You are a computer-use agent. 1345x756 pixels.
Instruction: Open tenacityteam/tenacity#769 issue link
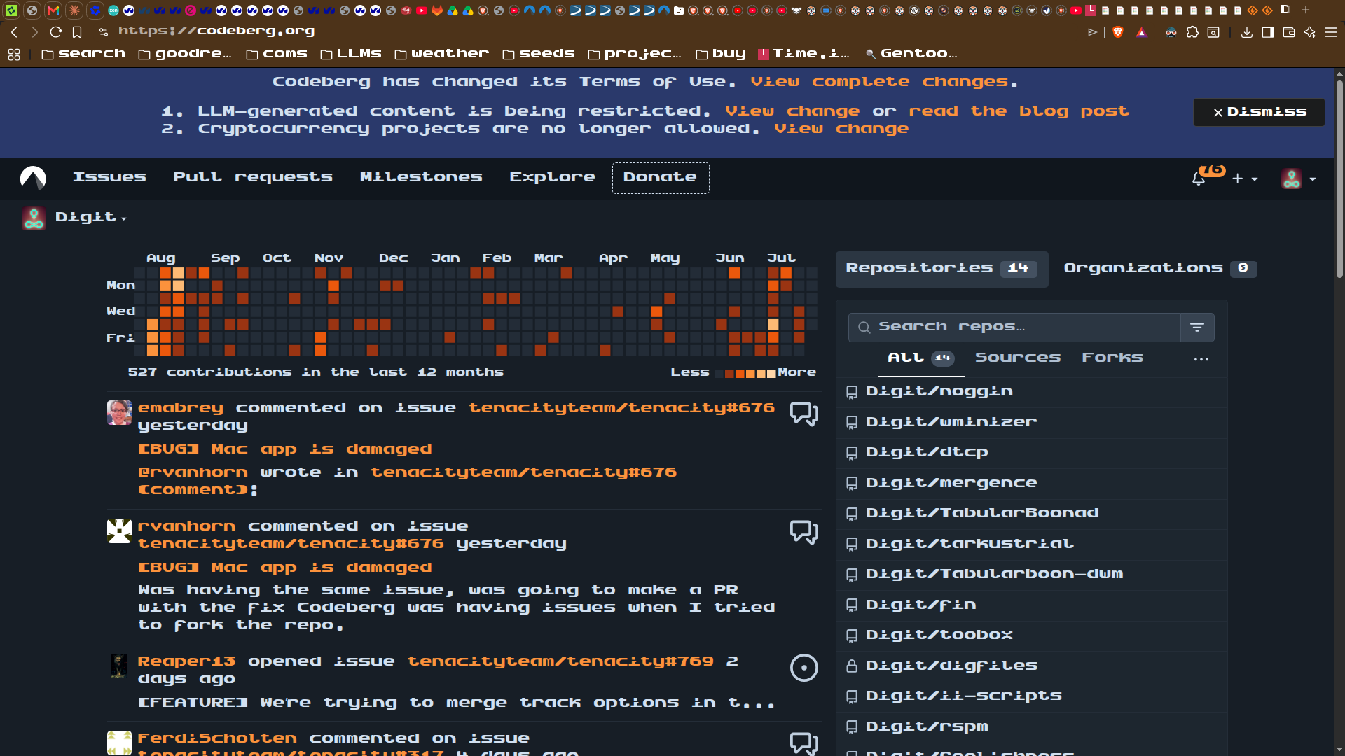(x=560, y=662)
